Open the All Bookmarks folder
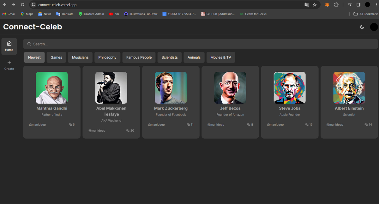This screenshot has height=204, width=379. [366, 14]
